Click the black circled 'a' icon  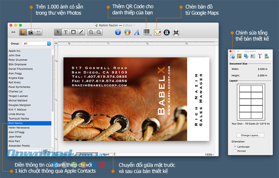point(167,32)
